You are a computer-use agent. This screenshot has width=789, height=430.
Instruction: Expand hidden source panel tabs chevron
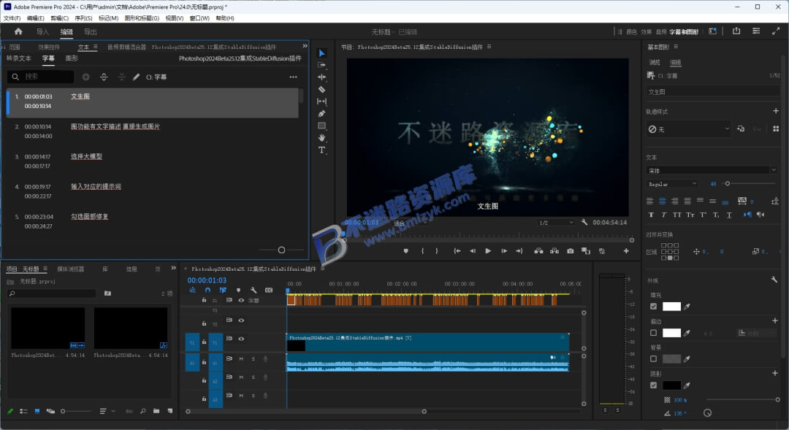pyautogui.click(x=305, y=46)
